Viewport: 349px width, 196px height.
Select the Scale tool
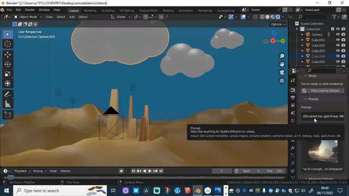click(x=8, y=74)
